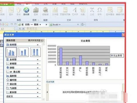Select the stacked column chart thumbnail

pos(23,52)
